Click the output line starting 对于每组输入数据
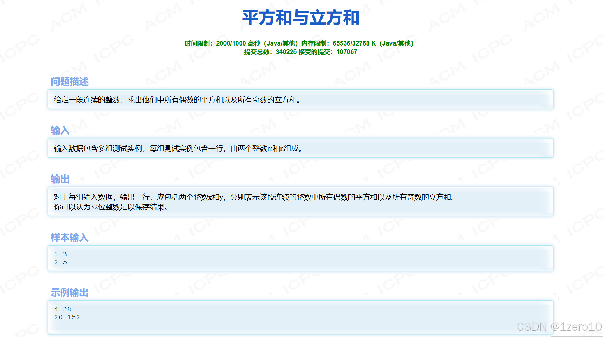Screen dimensions: 603x337 point(254,197)
